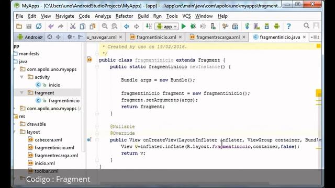Click the Redo arrow icon

61,26
